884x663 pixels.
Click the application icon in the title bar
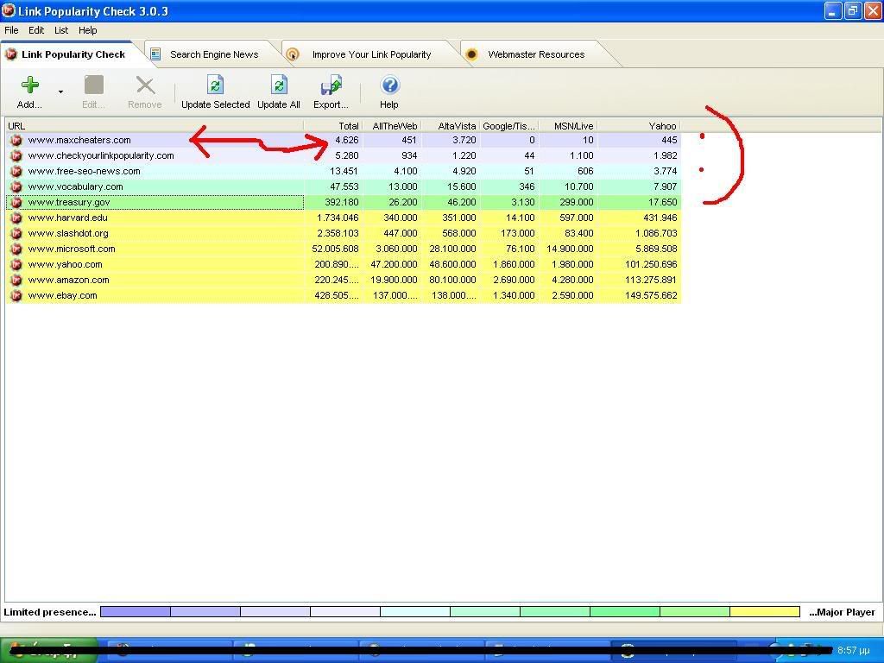tap(9, 10)
